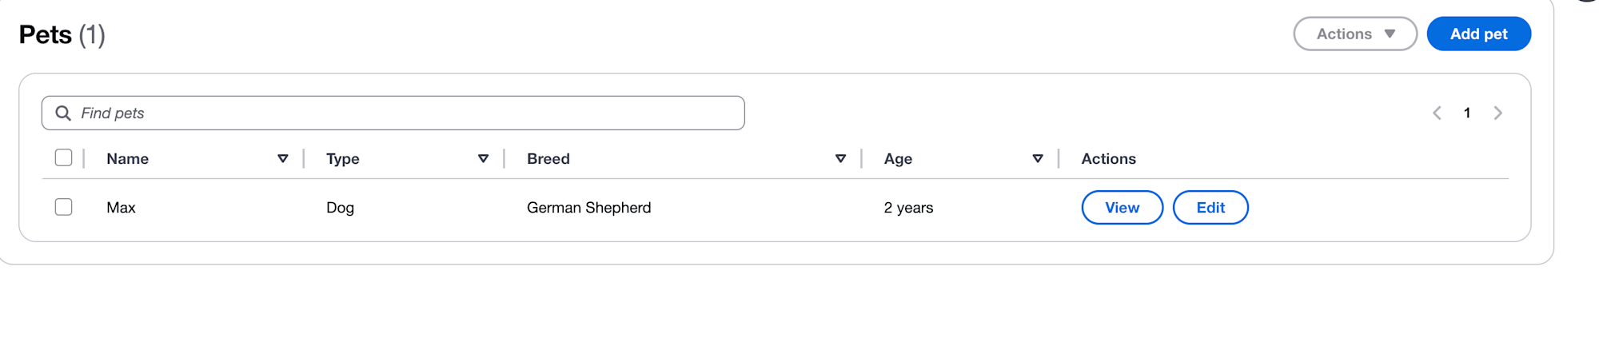Screen dimensions: 1599x354
Task: Open the Actions dropdown
Action: point(1355,34)
